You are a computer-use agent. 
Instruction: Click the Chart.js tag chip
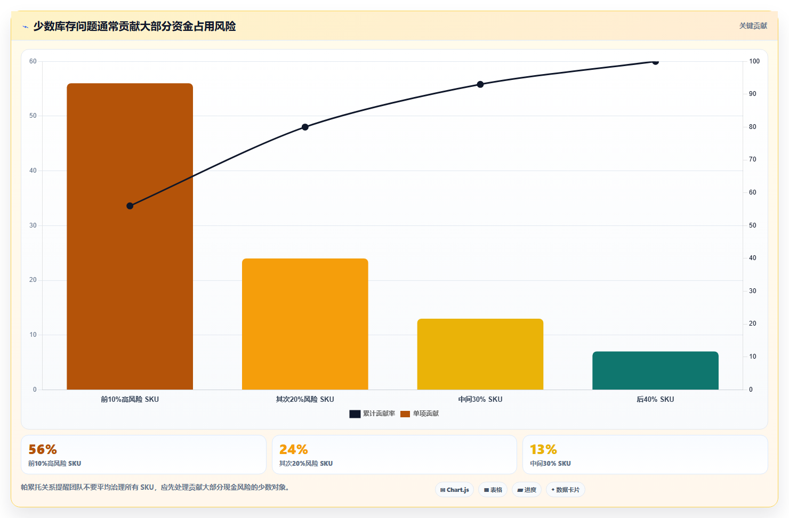454,490
